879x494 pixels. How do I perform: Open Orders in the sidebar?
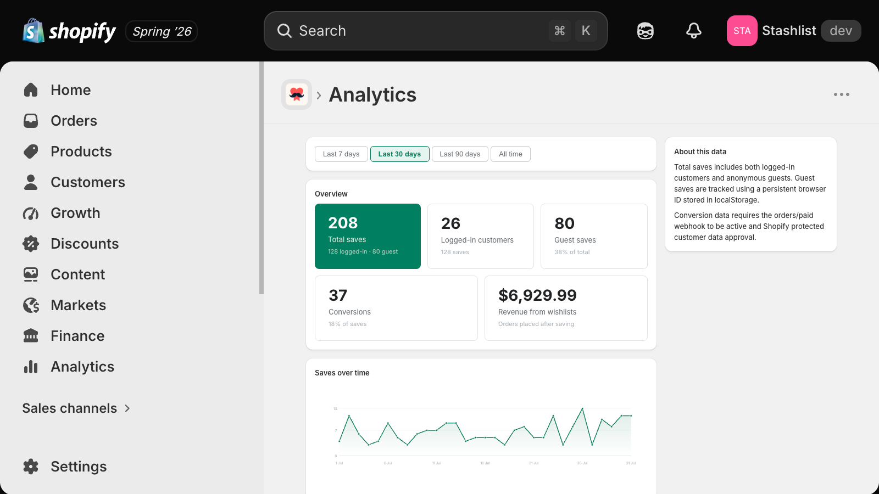74,121
